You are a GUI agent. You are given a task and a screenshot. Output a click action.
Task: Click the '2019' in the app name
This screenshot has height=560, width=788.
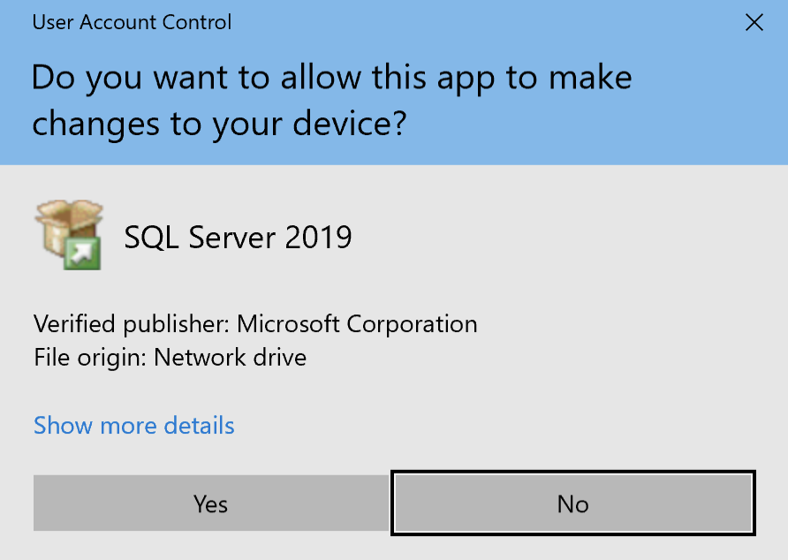[x=318, y=238]
